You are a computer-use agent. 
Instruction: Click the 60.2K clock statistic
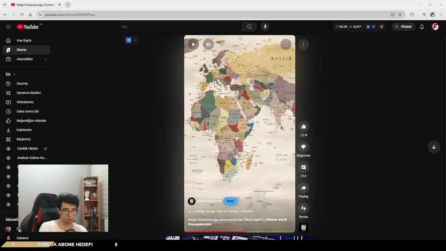point(341,26)
